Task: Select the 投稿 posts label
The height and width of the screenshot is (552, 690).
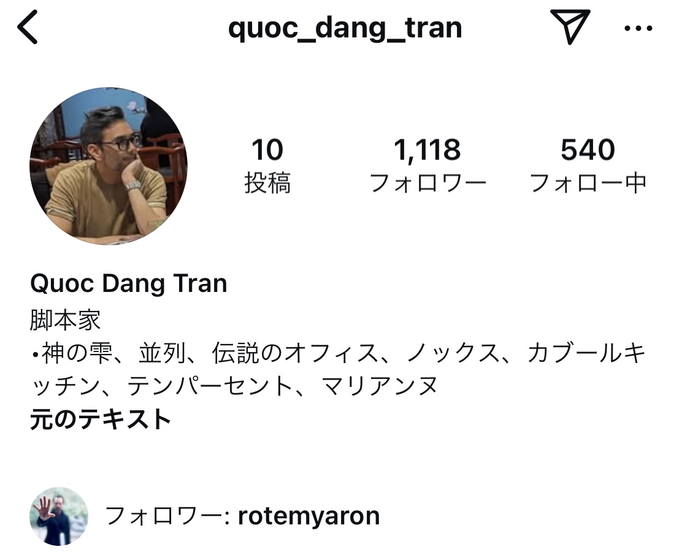Action: [267, 183]
